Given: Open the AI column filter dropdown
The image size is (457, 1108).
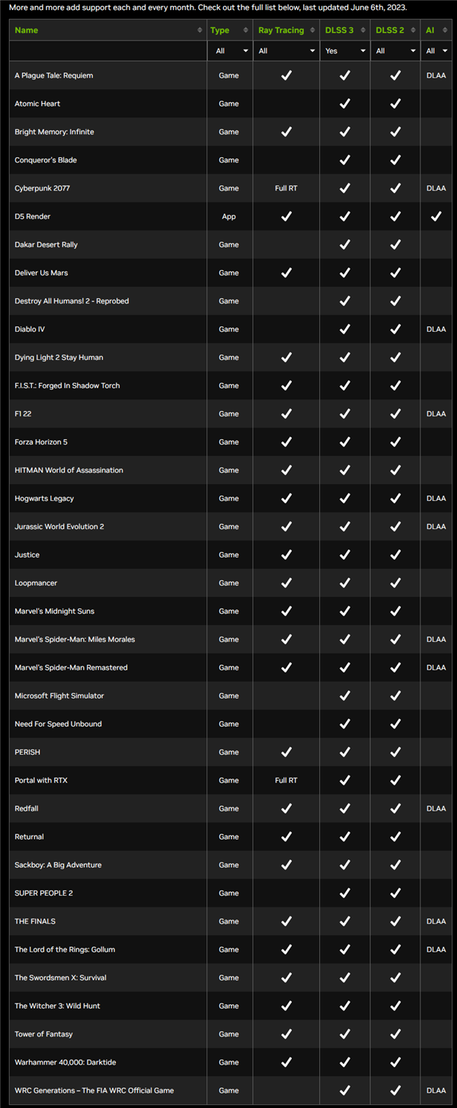Looking at the screenshot, I should [x=436, y=51].
